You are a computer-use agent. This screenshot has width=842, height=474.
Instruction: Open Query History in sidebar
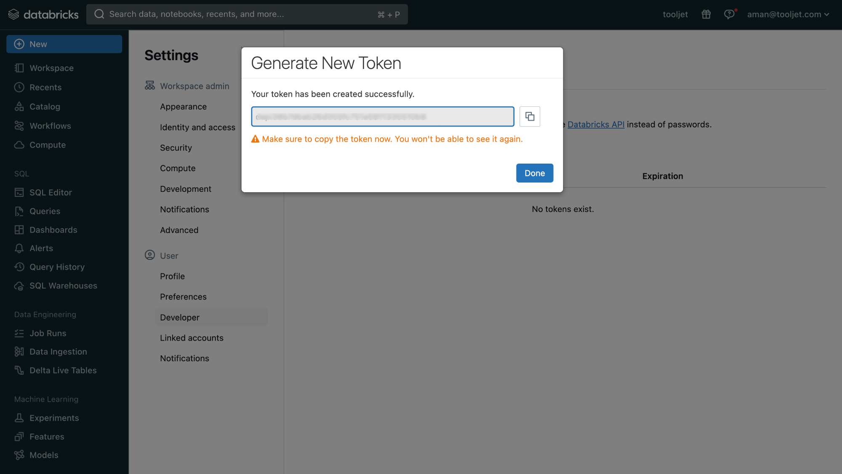[x=57, y=267]
